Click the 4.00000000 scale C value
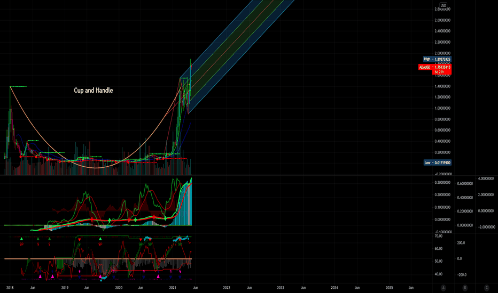Screen dimensions: 498x293 coord(486,178)
